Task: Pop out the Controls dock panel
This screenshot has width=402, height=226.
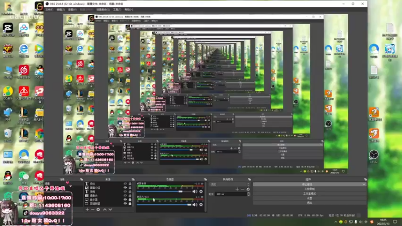Action: (365, 179)
